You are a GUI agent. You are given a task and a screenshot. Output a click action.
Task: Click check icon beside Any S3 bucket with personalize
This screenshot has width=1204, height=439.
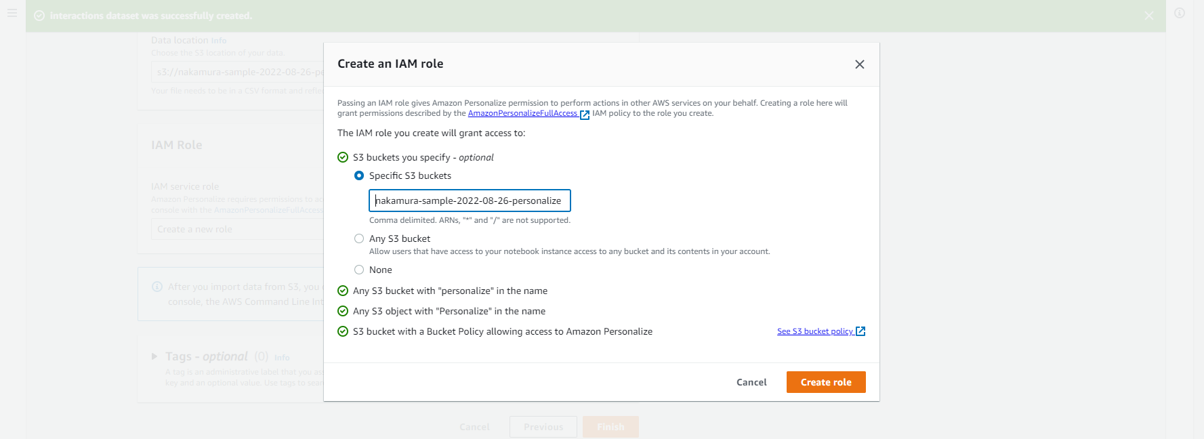pyautogui.click(x=343, y=291)
